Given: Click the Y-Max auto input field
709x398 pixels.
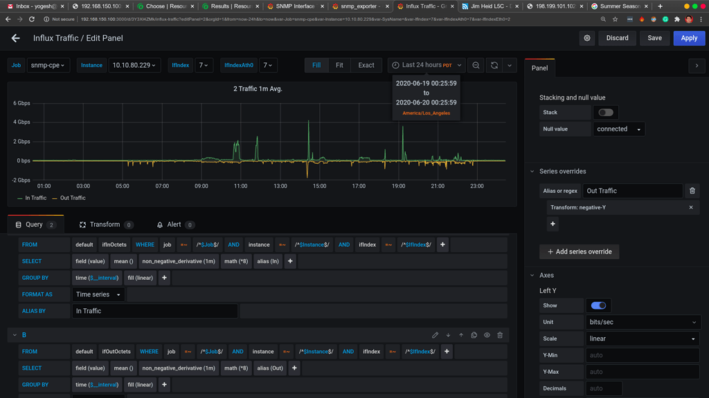Looking at the screenshot, I should pyautogui.click(x=642, y=371).
